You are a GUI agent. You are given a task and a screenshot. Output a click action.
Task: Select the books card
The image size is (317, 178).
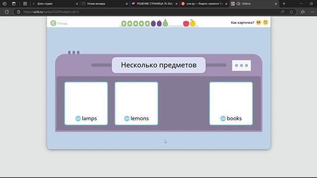point(231,103)
